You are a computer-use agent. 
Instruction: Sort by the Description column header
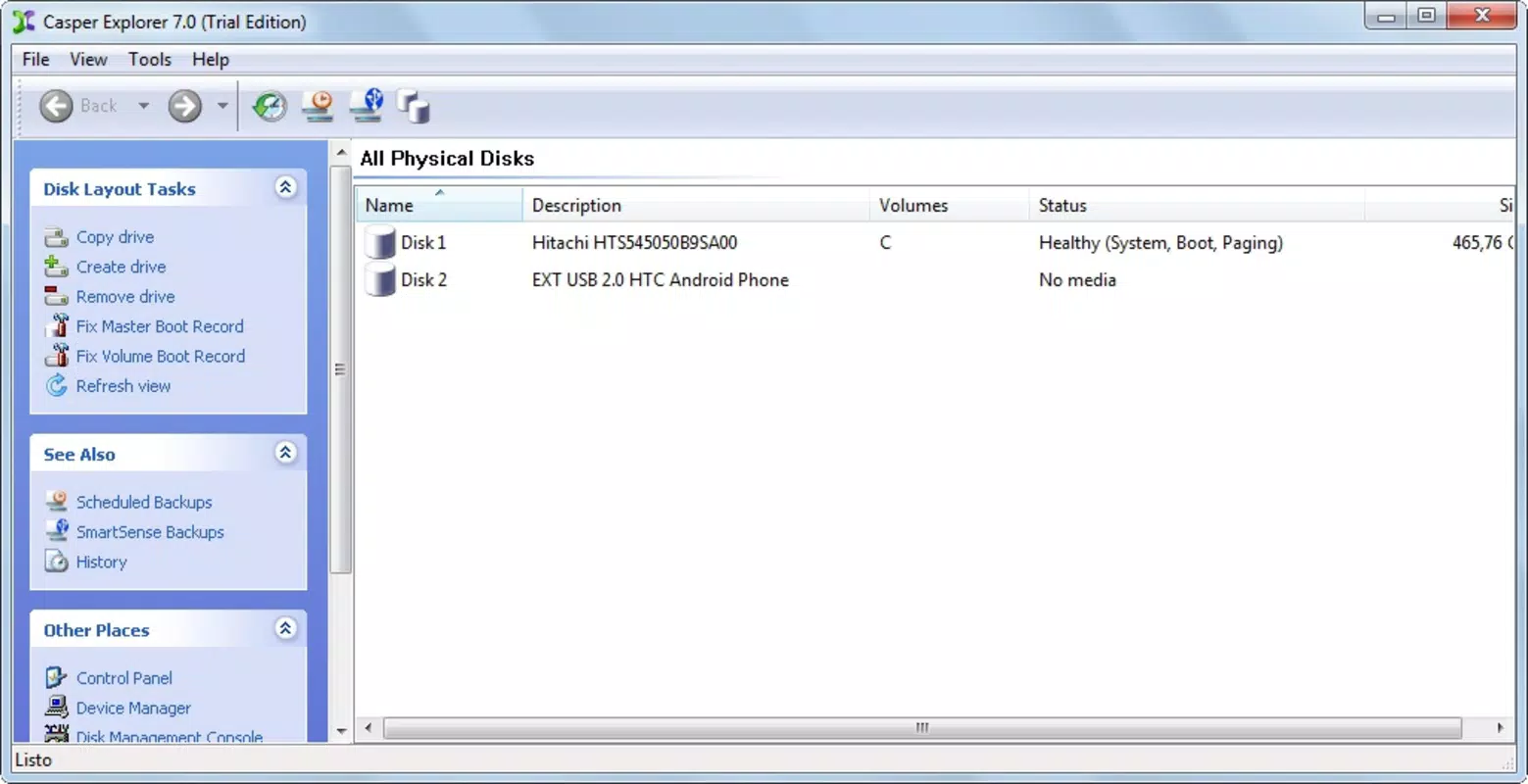[696, 205]
